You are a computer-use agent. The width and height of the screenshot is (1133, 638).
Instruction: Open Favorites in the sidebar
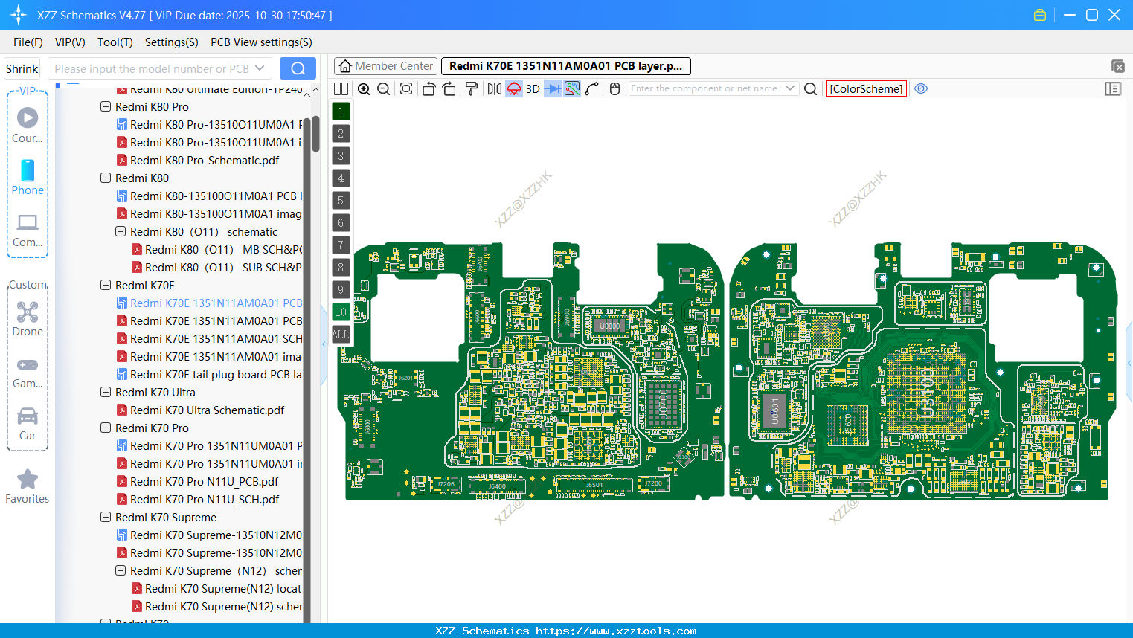click(x=28, y=486)
